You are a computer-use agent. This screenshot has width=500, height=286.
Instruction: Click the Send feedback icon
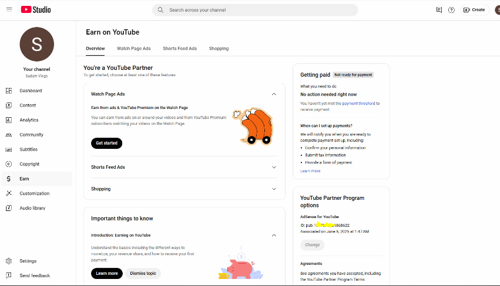click(x=9, y=275)
